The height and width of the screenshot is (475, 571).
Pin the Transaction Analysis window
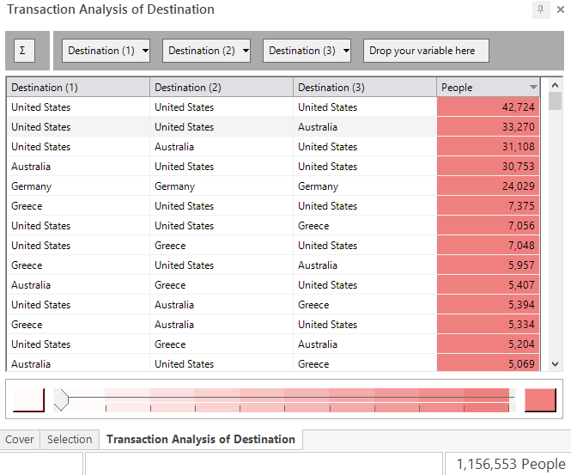[x=541, y=9]
